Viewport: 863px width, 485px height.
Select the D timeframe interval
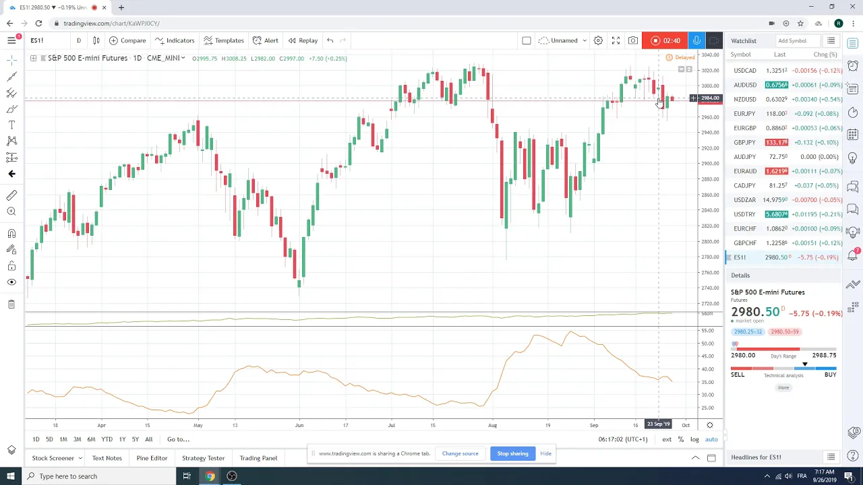pyautogui.click(x=78, y=40)
